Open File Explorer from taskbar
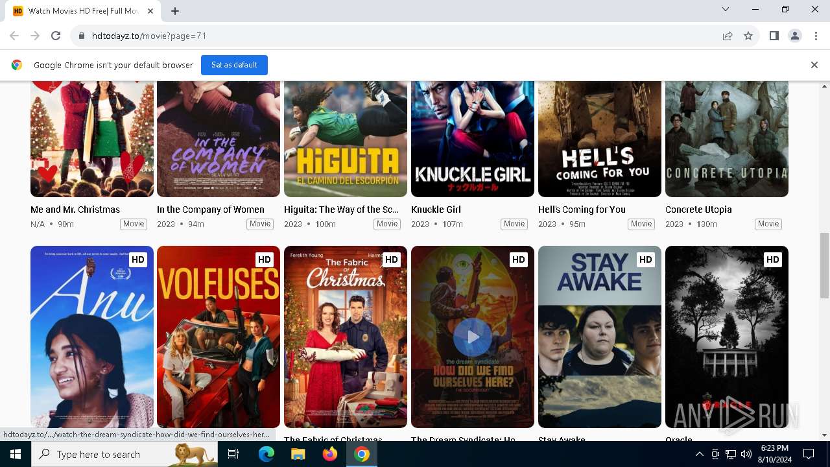Viewport: 830px width, 467px height. (x=298, y=454)
